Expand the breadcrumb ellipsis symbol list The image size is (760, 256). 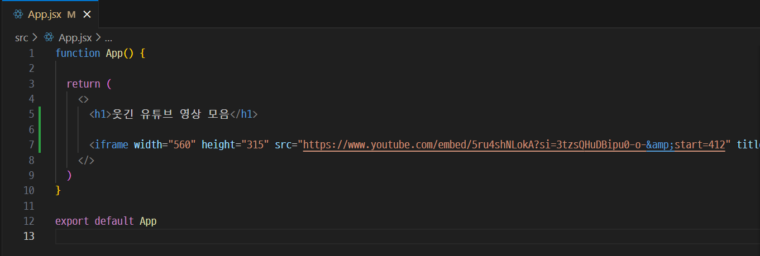pyautogui.click(x=108, y=38)
